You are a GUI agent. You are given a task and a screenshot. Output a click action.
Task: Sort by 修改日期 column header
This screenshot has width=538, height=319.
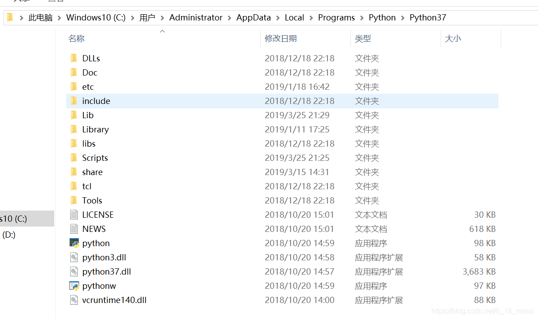tap(281, 39)
